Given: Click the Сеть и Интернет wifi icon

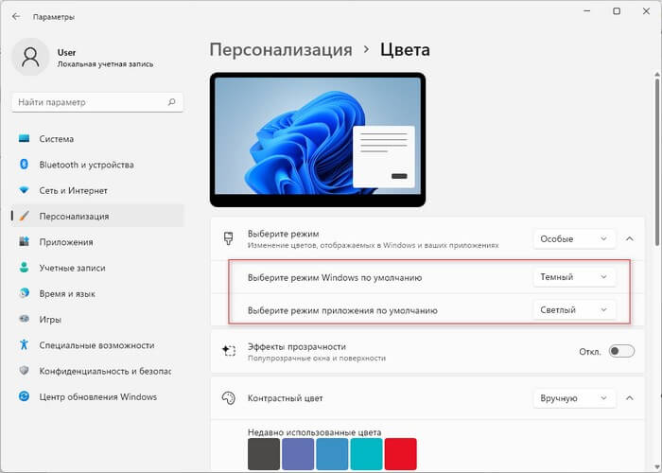Looking at the screenshot, I should point(24,190).
